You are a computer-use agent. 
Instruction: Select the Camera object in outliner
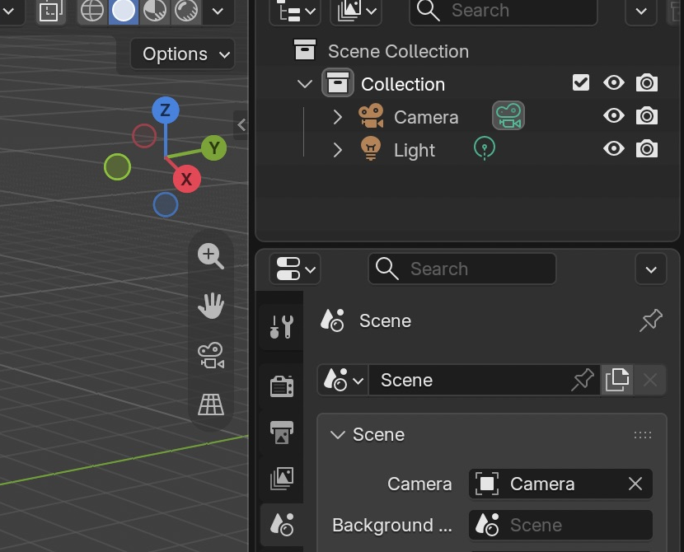click(x=426, y=117)
